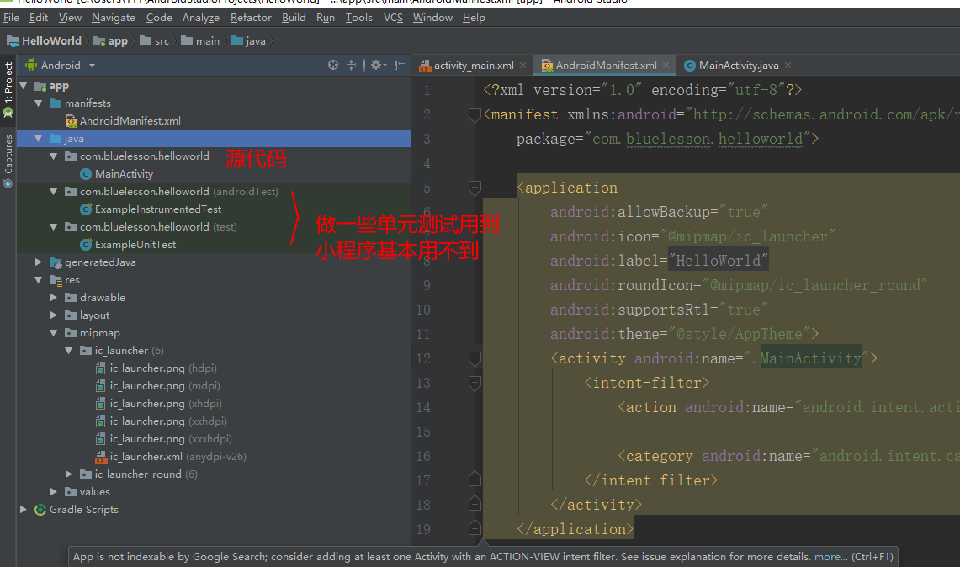The image size is (960, 567).
Task: Select ic_launcher.png (xxxhdpi) file icon
Action: (100, 439)
